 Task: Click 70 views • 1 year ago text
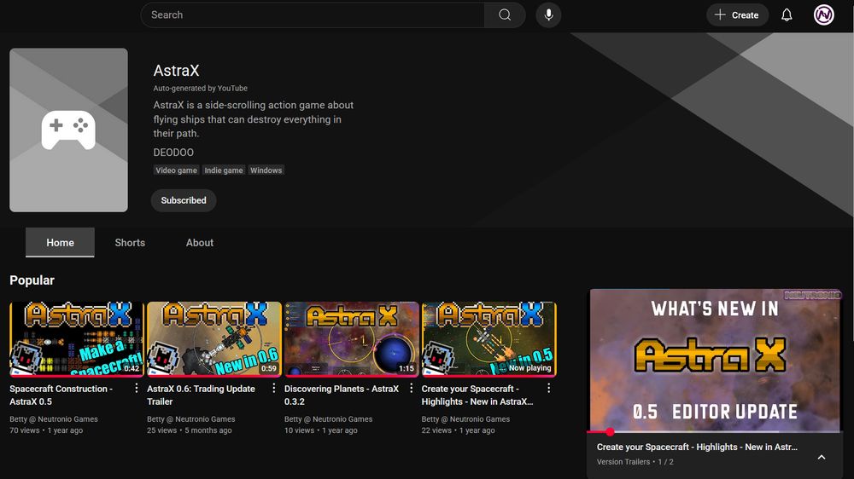[46, 430]
